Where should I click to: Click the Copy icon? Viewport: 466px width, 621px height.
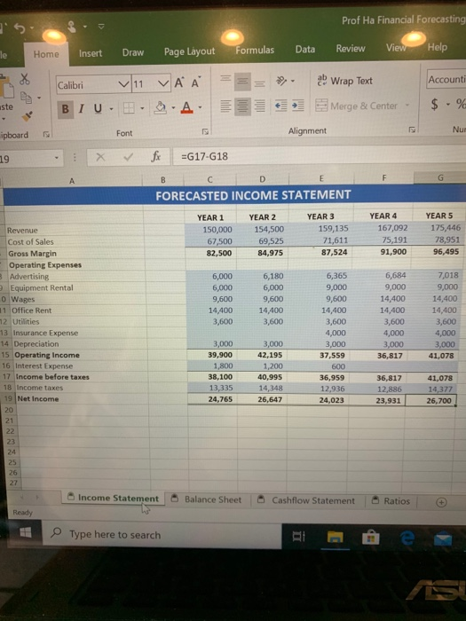point(26,98)
